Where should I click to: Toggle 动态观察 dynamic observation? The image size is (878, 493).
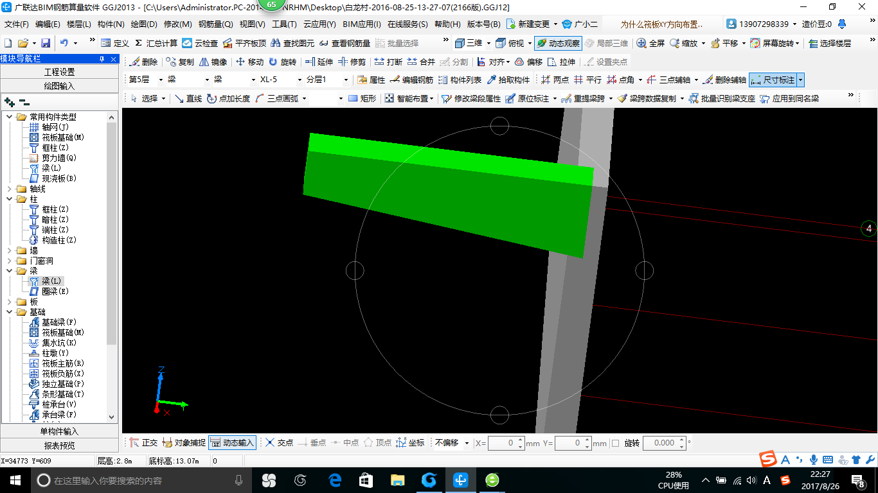[x=557, y=43]
